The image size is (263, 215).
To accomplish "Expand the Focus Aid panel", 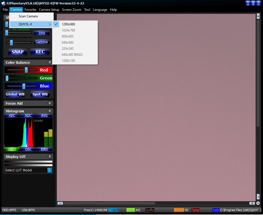I will [x=50, y=103].
